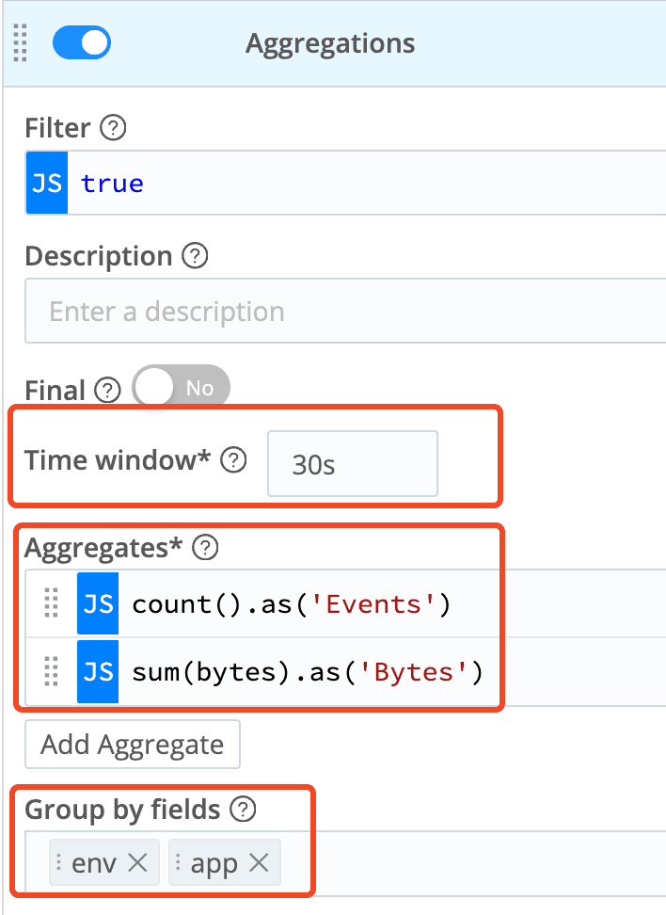The height and width of the screenshot is (915, 666).
Task: Click the help icon next to Filter
Action: [114, 127]
